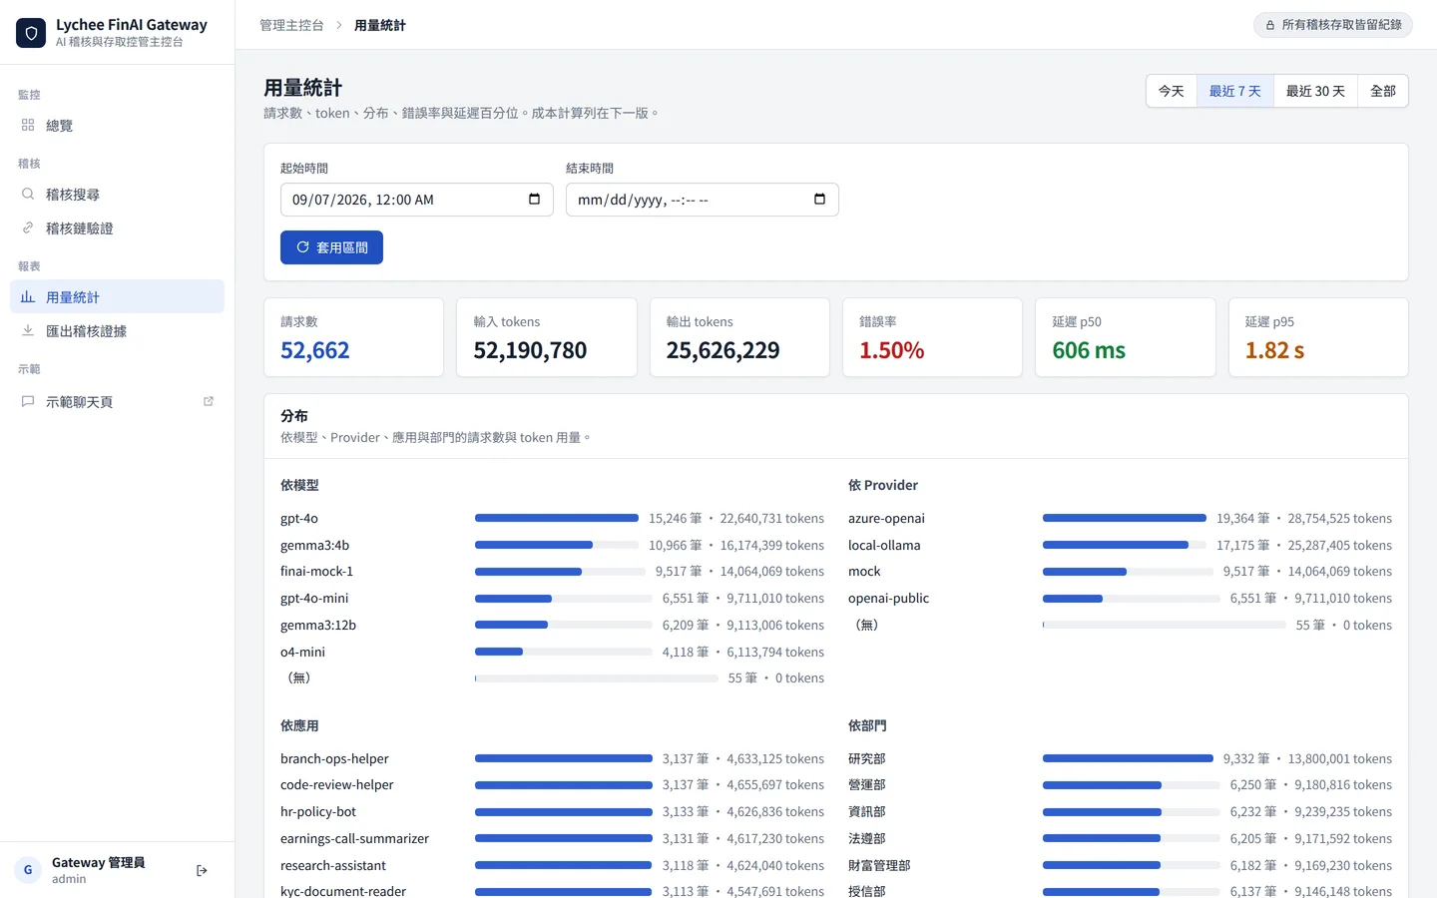Viewport: 1437px width, 898px height.
Task: Click the 延遲 p95 1.82 s value
Action: pos(1274,350)
